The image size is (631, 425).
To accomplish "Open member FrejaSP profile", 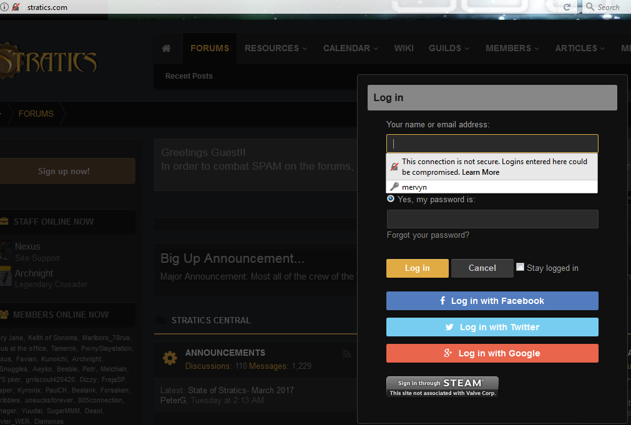I will pyautogui.click(x=114, y=379).
